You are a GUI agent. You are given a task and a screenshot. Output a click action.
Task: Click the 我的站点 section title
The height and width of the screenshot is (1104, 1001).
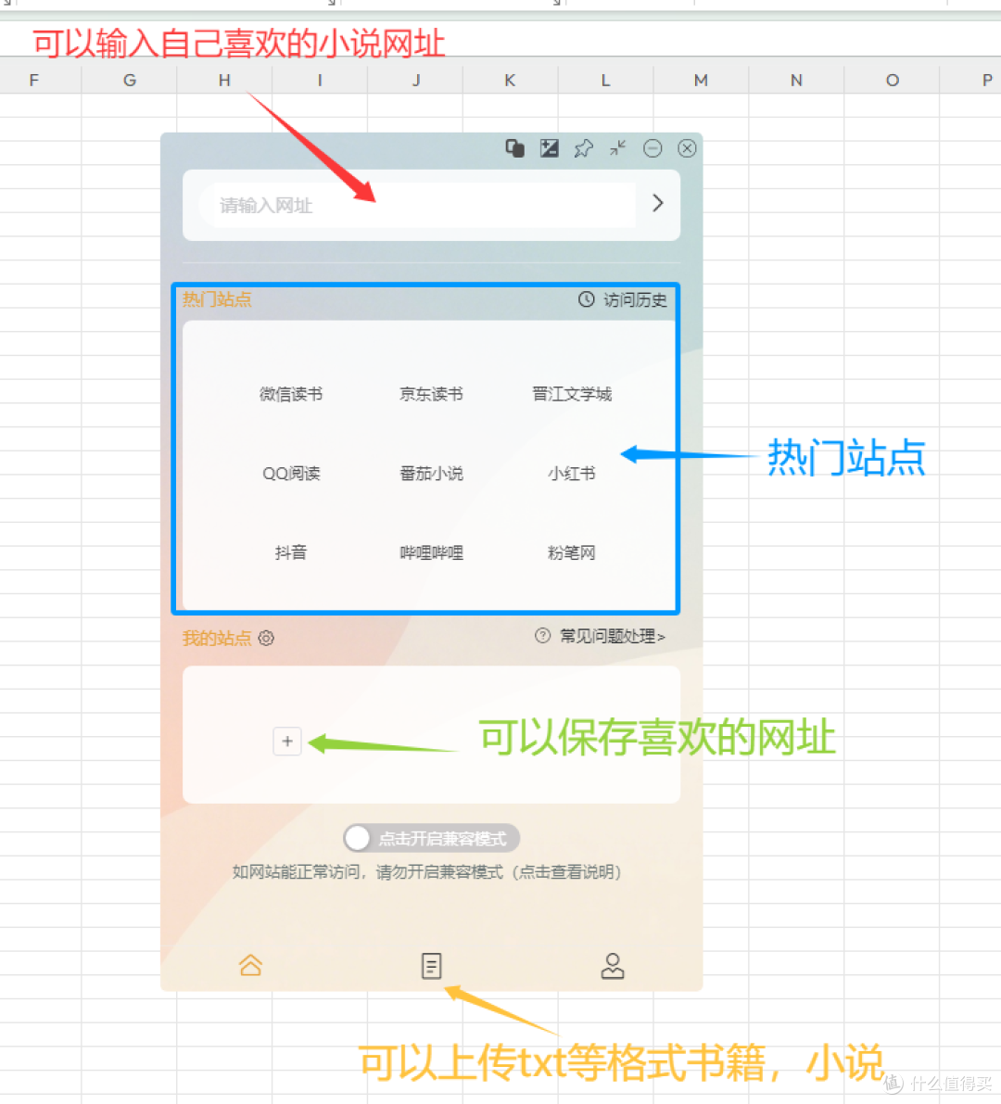pos(217,638)
